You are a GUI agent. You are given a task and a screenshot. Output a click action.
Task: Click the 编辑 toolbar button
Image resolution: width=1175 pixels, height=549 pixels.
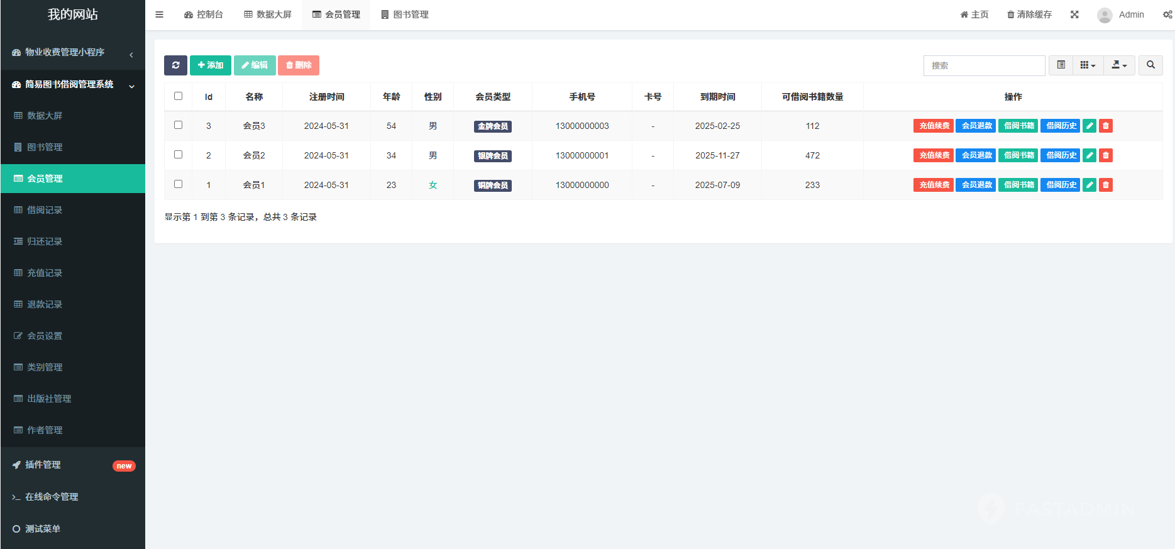coord(255,65)
